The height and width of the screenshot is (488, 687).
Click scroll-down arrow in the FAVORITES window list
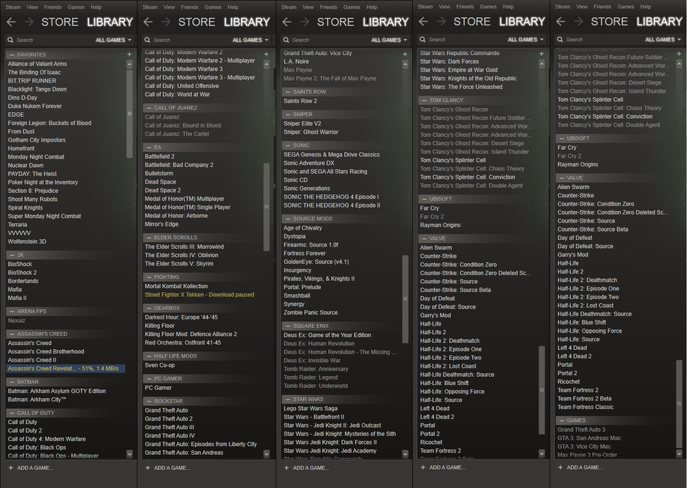point(129,454)
